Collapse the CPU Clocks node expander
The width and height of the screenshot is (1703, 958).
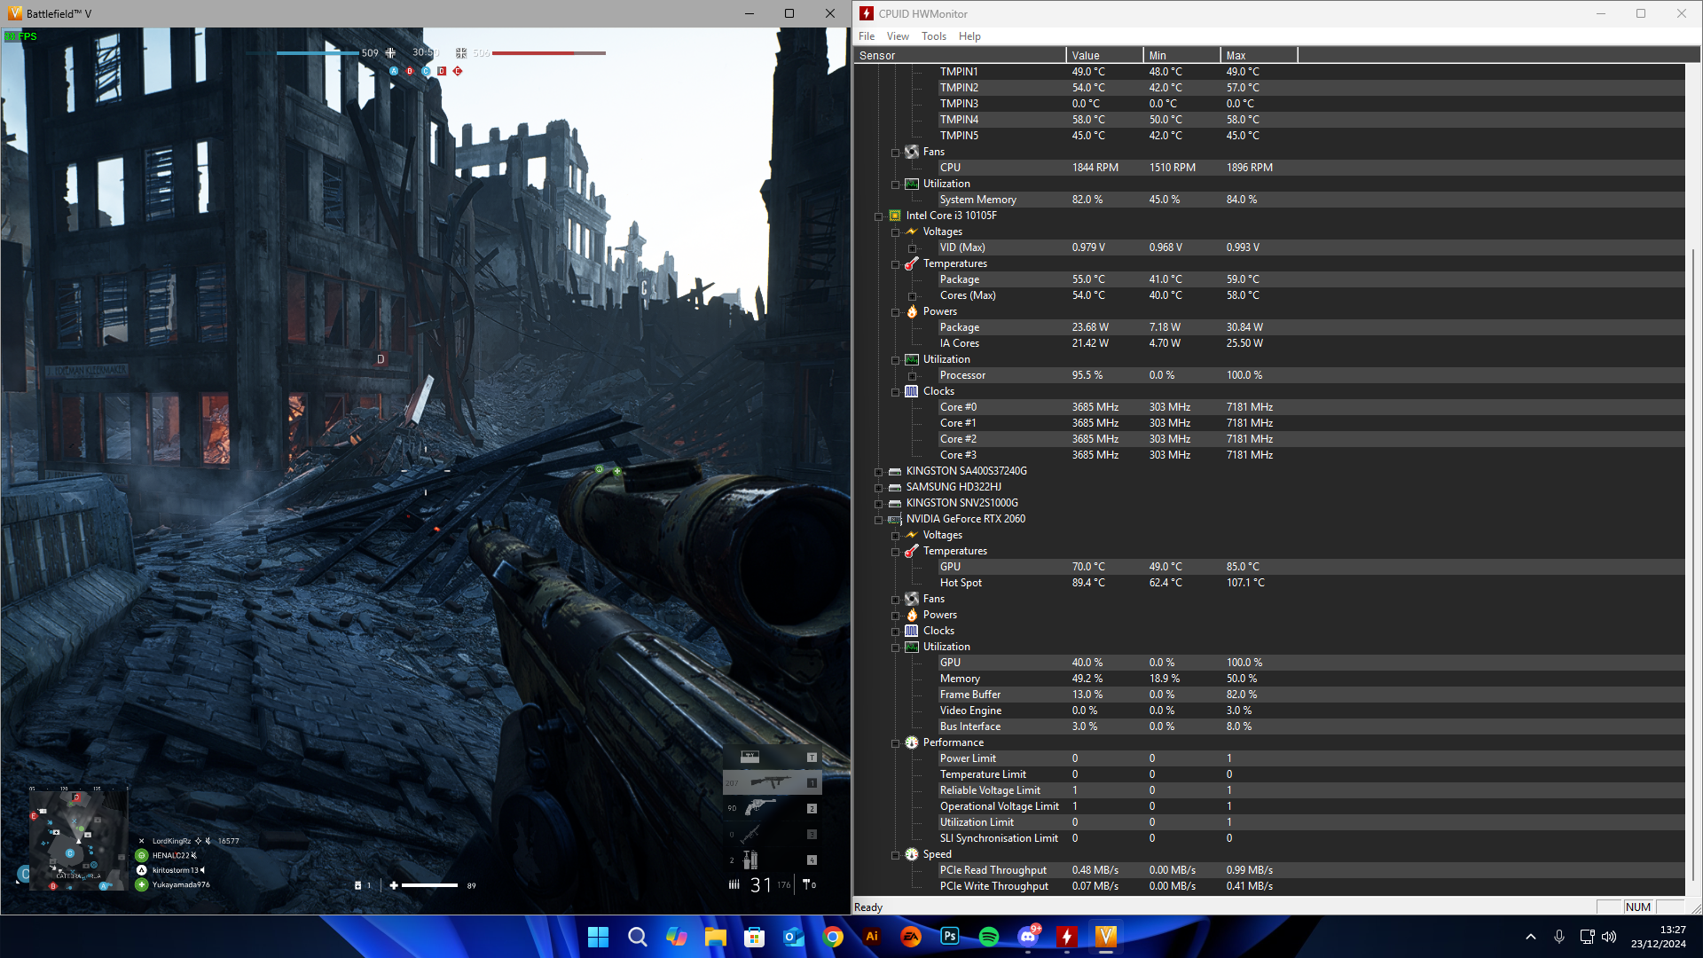[x=896, y=392]
